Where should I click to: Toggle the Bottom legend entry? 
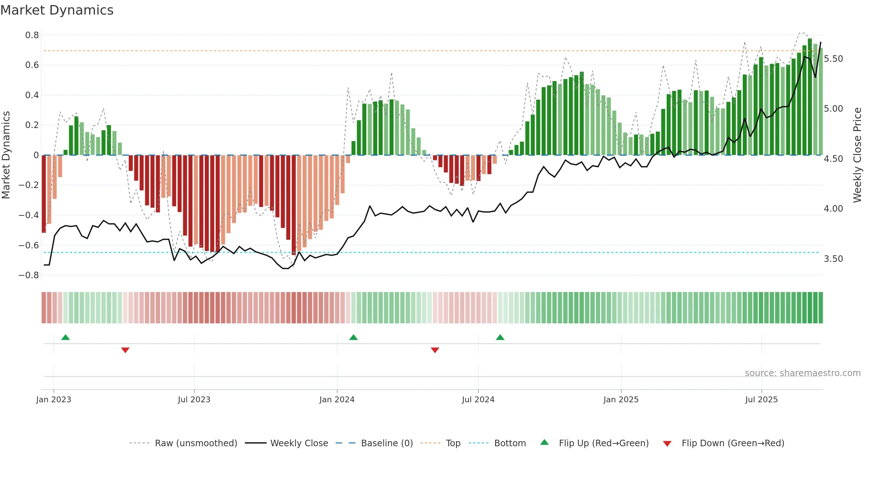497,443
